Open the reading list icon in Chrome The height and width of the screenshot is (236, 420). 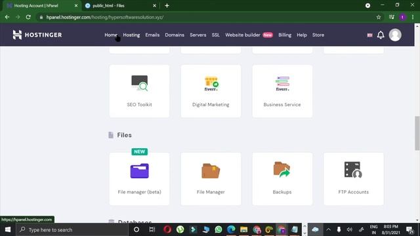pyautogui.click(x=392, y=17)
